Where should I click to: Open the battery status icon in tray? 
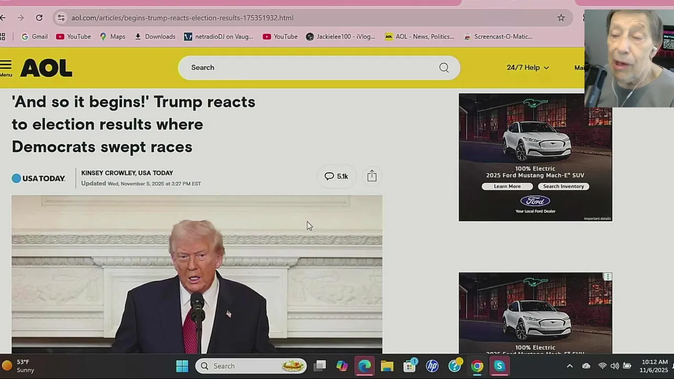pos(627,366)
